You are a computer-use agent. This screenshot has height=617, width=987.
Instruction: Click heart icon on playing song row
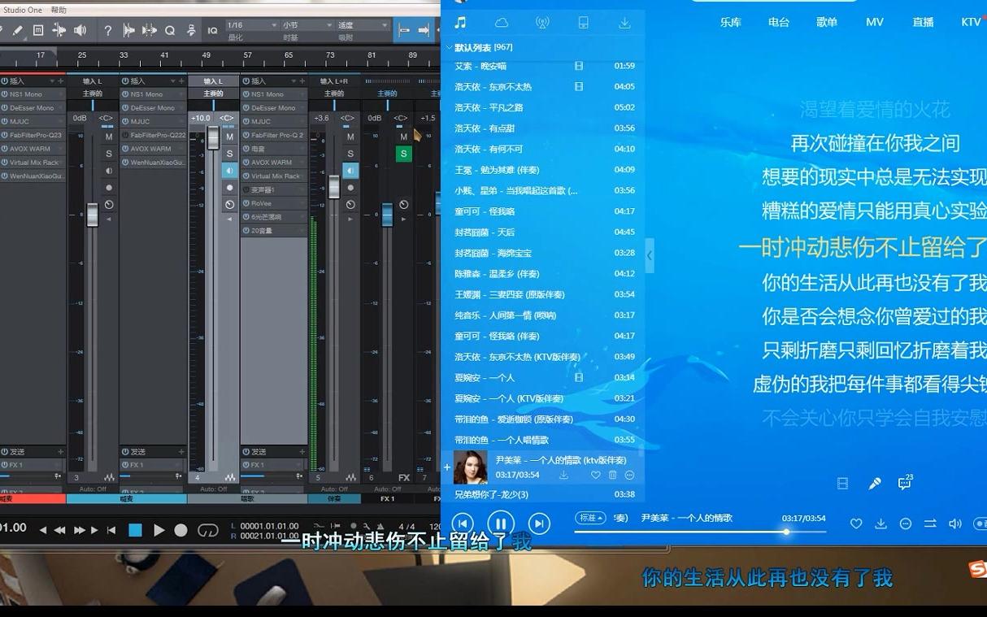coord(595,475)
